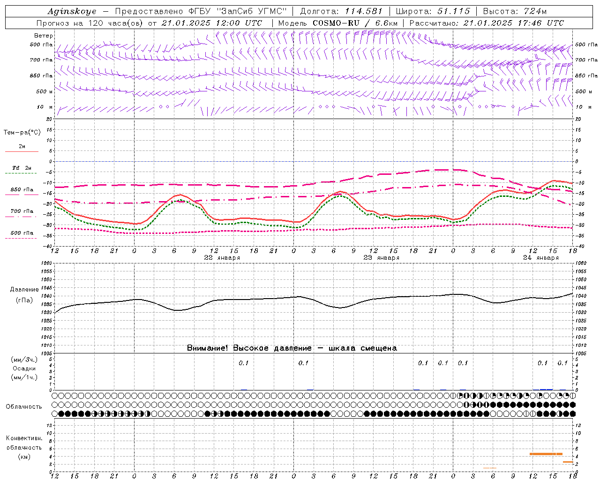This screenshot has height=480, width=600.
Task: Click the "Ветер" wind panel label
Action: 44,36
